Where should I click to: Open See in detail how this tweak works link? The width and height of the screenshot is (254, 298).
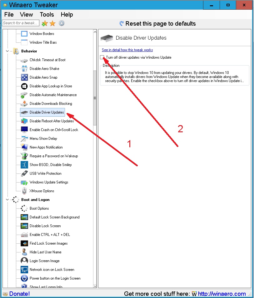127,50
